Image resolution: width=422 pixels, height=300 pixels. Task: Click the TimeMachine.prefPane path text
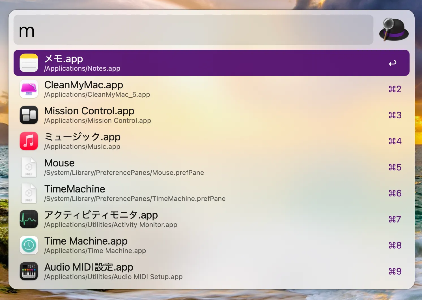(135, 199)
